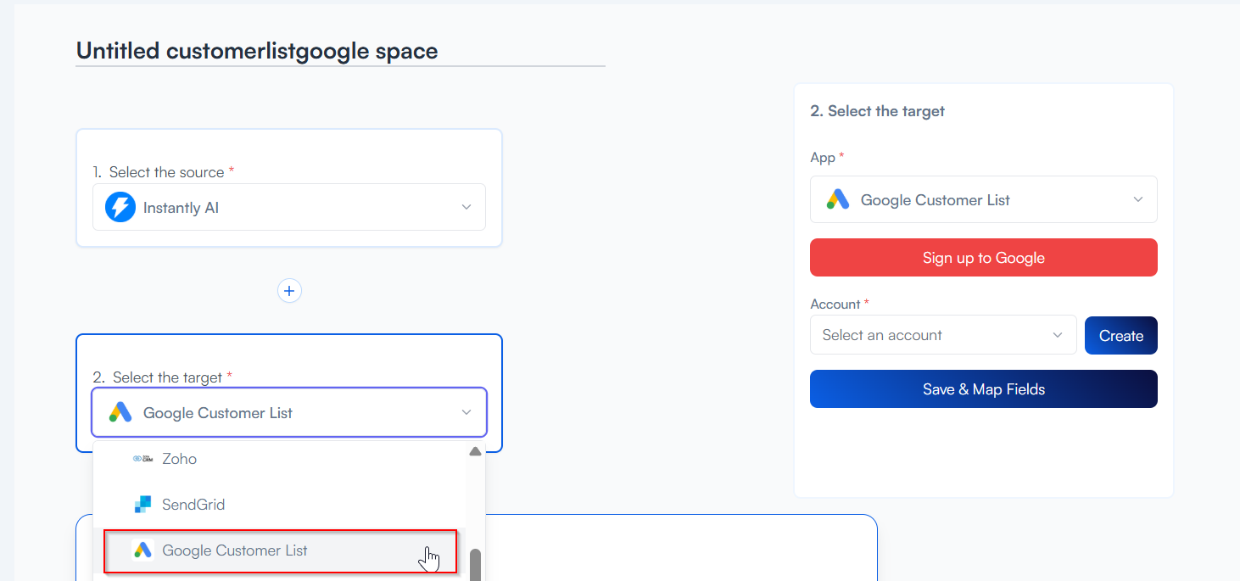
Task: Click the Google Ads logo in the highlighted list option
Action: [x=142, y=550]
